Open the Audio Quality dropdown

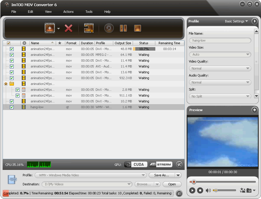[x=220, y=82]
